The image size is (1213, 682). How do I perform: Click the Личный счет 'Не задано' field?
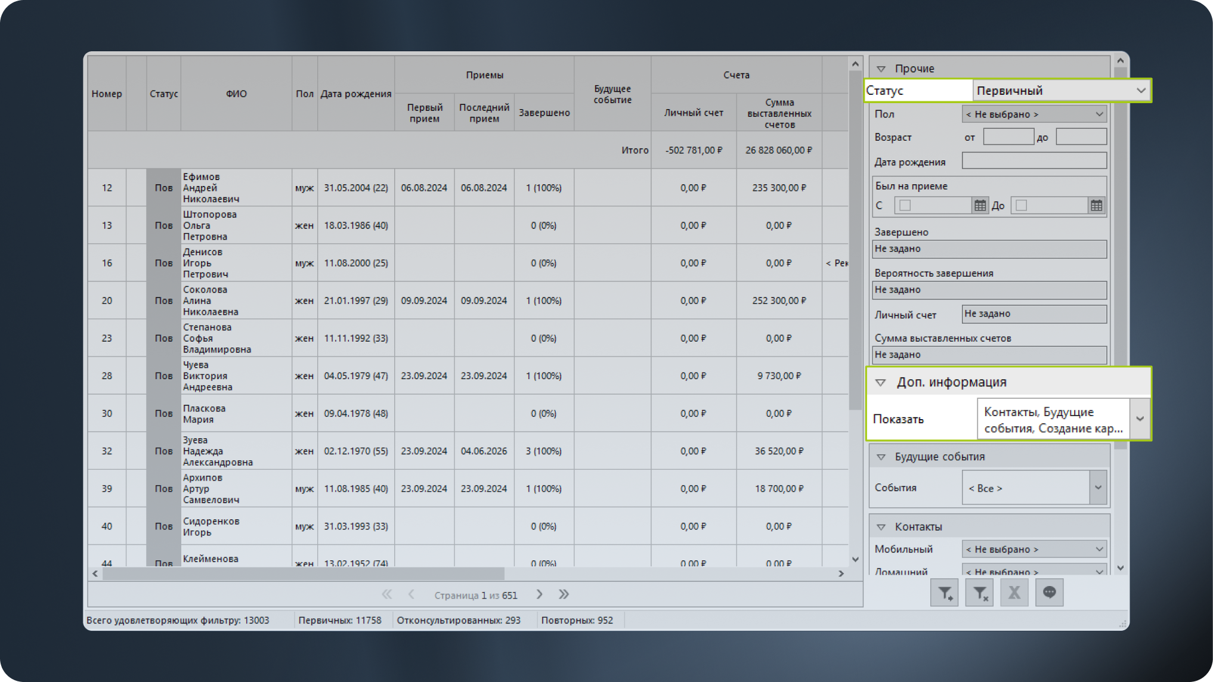[x=1034, y=314]
